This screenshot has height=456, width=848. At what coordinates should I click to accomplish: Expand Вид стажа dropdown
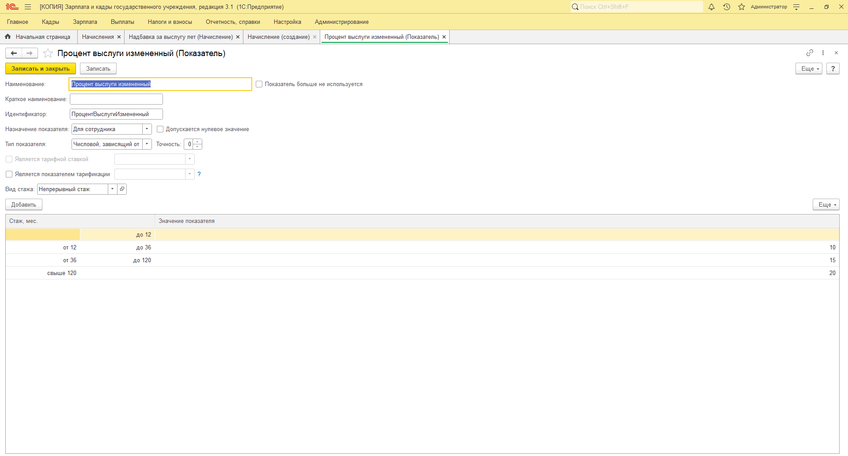tap(113, 189)
